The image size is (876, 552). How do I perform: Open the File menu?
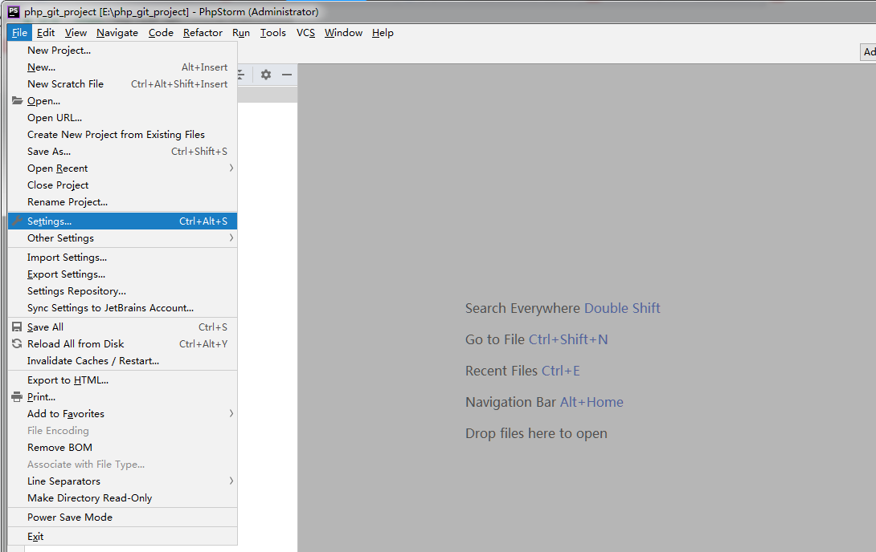point(19,33)
